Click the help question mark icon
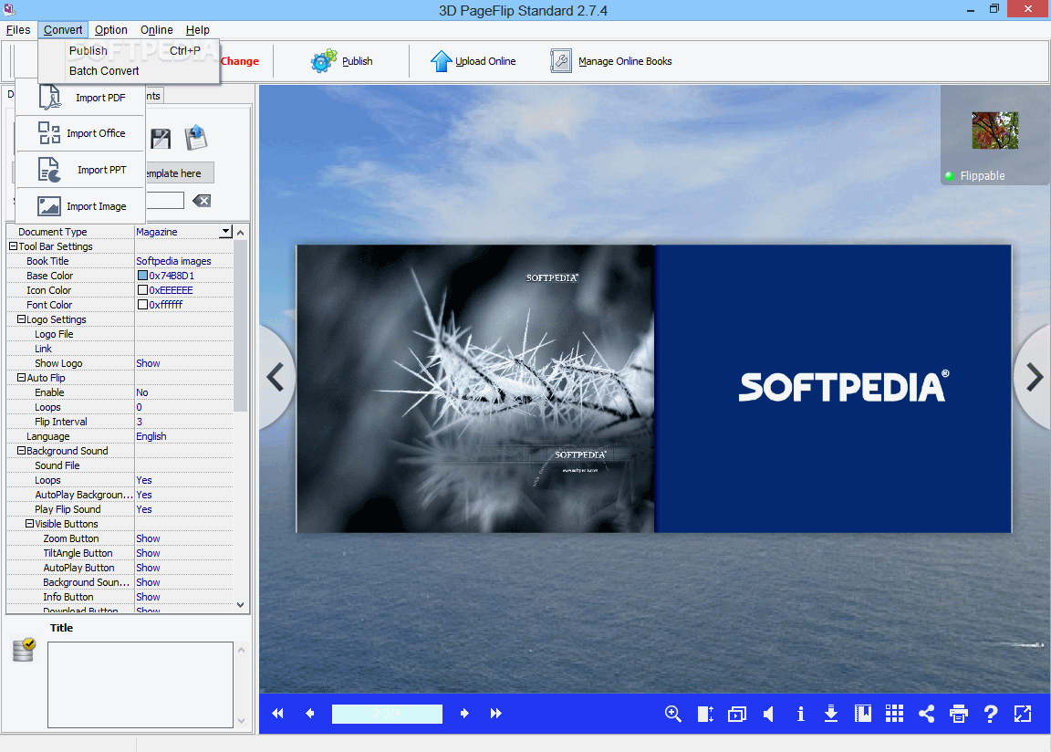Screen dimensions: 1051x752 [x=991, y=714]
